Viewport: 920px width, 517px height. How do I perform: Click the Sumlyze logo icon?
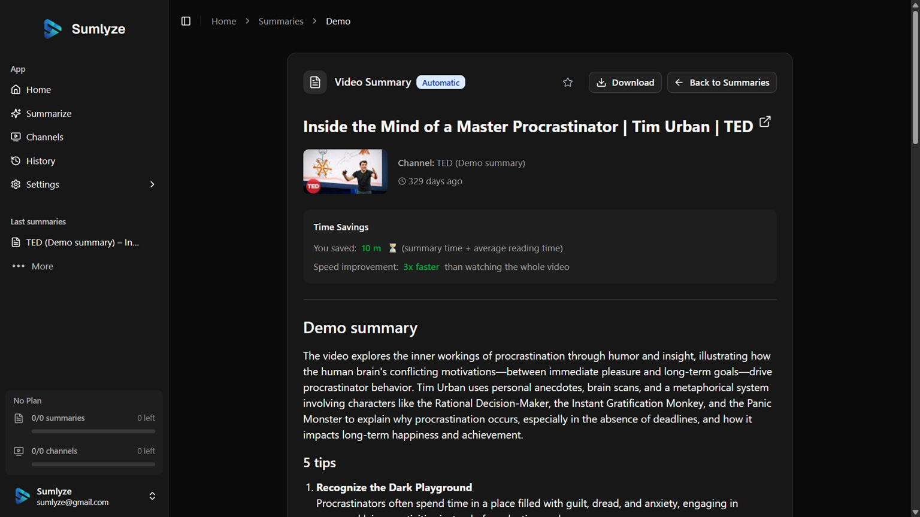coord(53,29)
